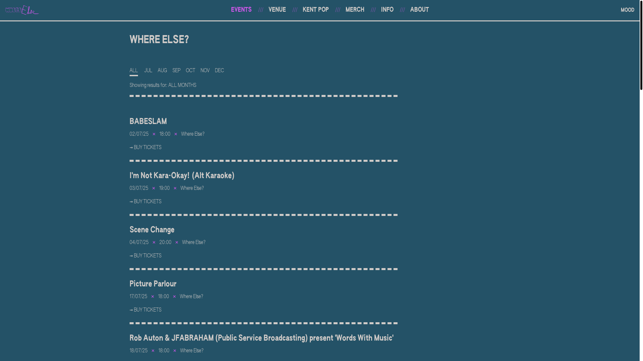Click the 18/07/25 date text
This screenshot has width=643, height=361.
138,351
